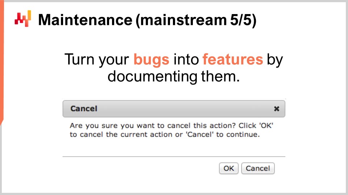Click the orange vertical accent bar
This screenshot has width=348, height=195.
2,62
